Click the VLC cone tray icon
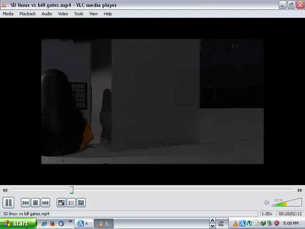The height and width of the screenshot is (229, 305). tap(235, 223)
